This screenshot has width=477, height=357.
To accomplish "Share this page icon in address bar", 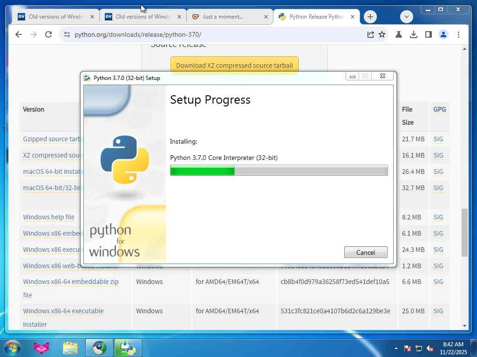I will [x=370, y=34].
